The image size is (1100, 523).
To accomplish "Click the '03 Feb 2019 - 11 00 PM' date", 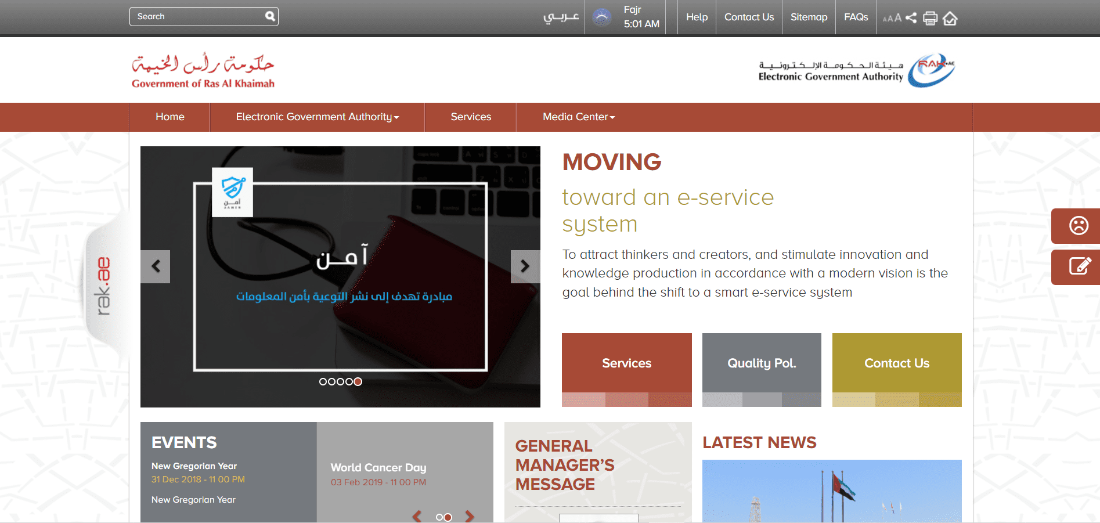I will (x=378, y=482).
